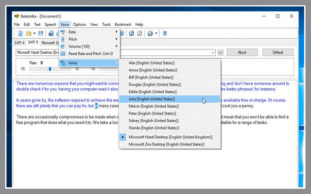Click the small icon beside the voice combo box
The height and width of the screenshot is (194, 311).
pos(220,52)
